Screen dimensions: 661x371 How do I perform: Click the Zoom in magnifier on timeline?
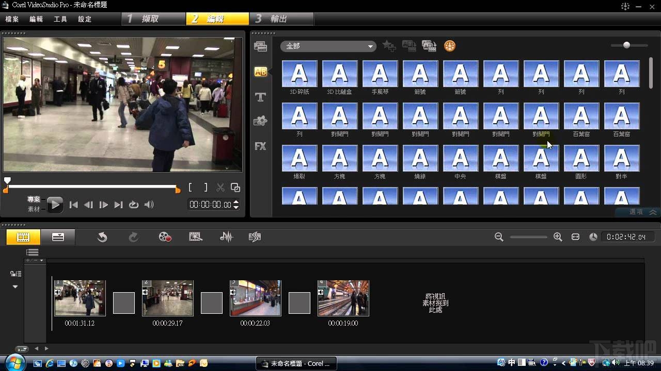[558, 237]
